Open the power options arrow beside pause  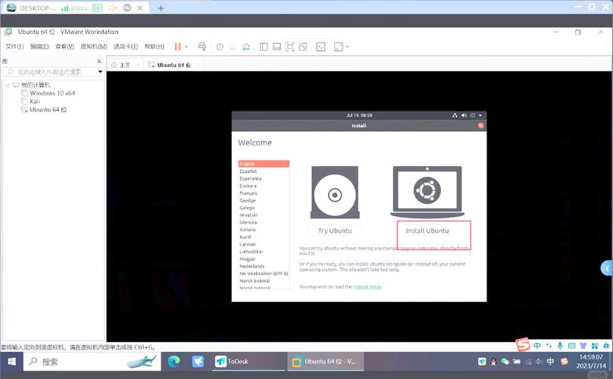coord(186,47)
